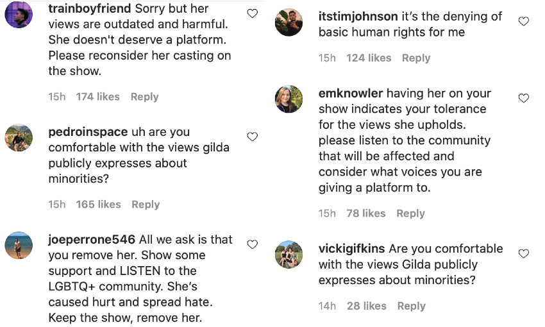Open pedroinspace's avatar photo
Viewport: 545px width, 327px height.
click(19, 137)
